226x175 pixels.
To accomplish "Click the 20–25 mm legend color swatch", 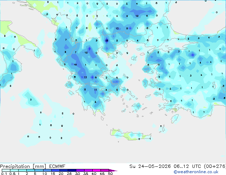I will point(64,170).
